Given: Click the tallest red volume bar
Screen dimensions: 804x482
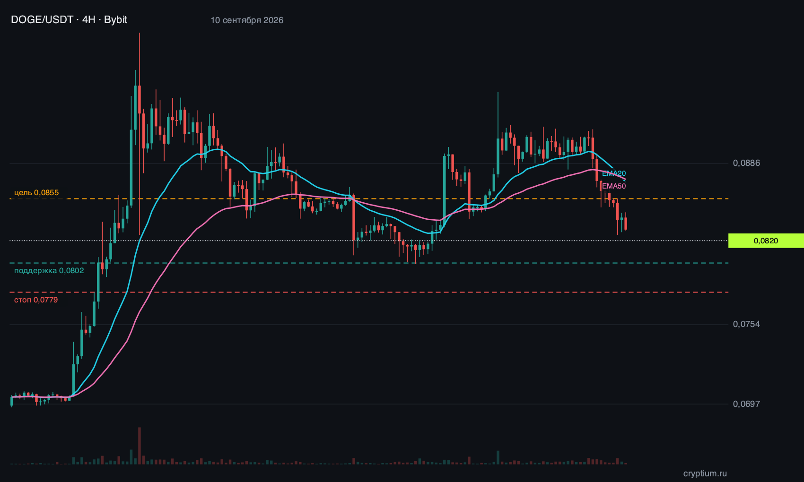Looking at the screenshot, I should (140, 446).
